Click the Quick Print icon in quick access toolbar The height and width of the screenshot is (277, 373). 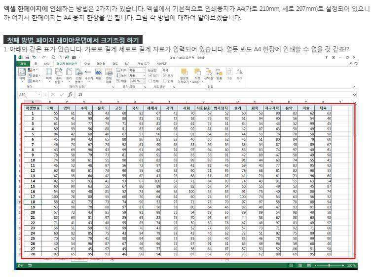tap(67, 58)
